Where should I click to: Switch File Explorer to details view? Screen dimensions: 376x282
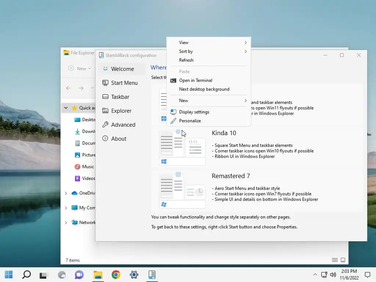click(335, 260)
